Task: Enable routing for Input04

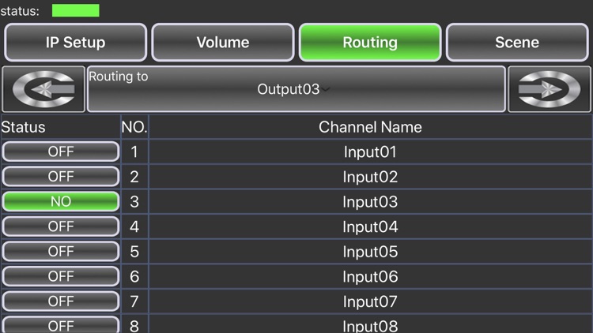Action: pos(61,226)
